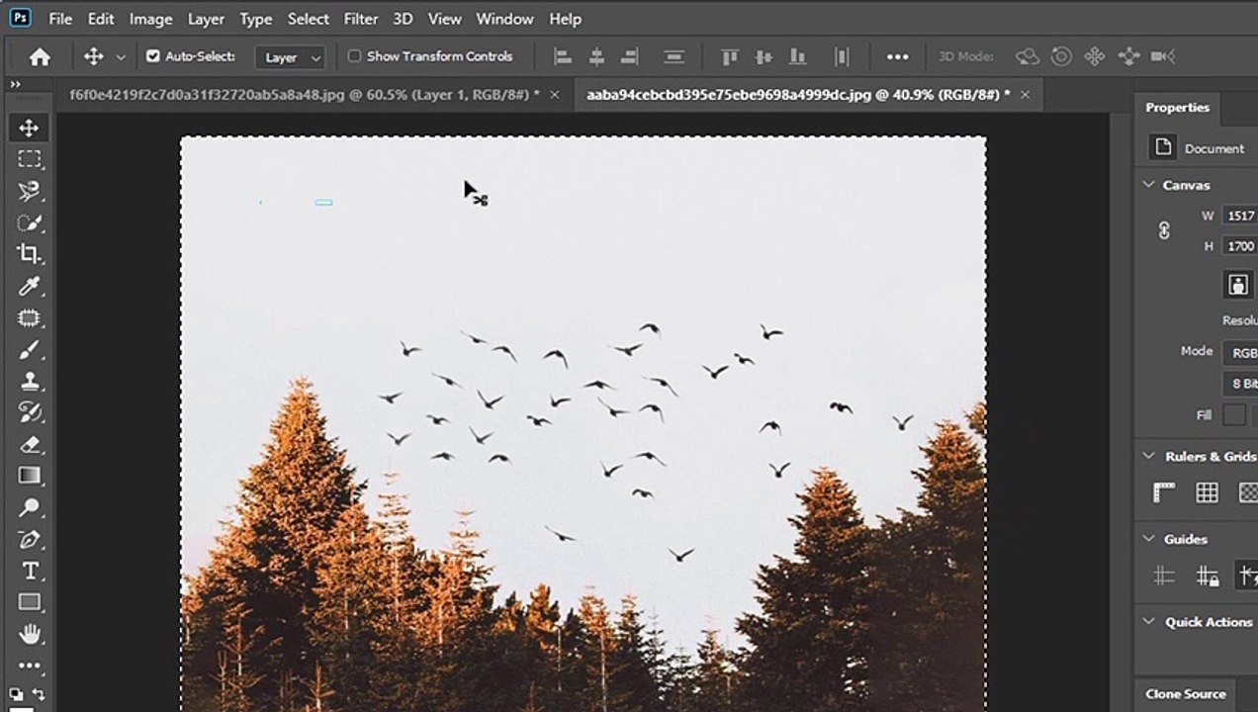Toggle lock guides icon in Guides
Screen dimensions: 1258x712
[x=1207, y=576]
